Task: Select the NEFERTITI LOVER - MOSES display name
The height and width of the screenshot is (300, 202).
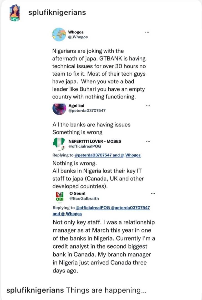Action: 95,141
